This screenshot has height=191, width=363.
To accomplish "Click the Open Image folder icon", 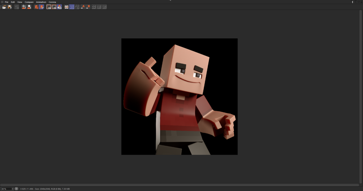I will tap(4, 7).
